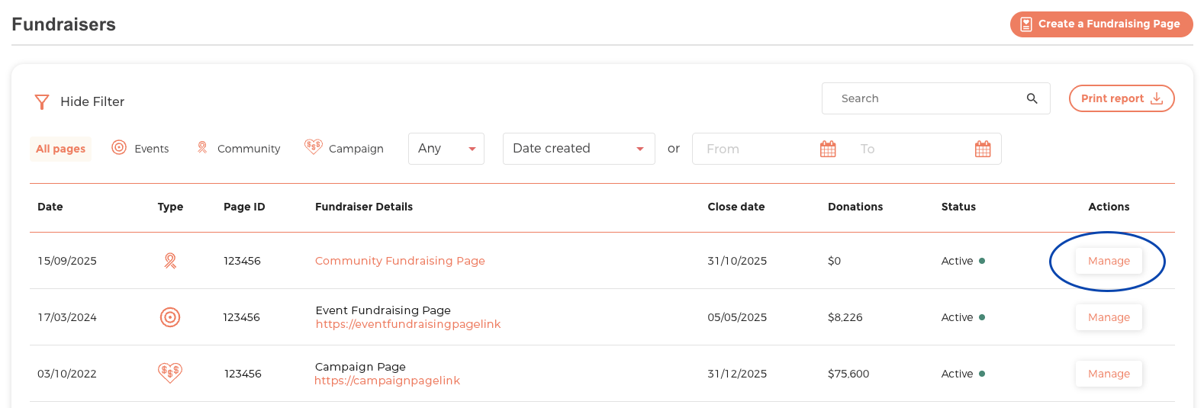Screen dimensions: 1204x408
Task: Open https://eventfundraisingpagelink link
Action: click(x=408, y=324)
